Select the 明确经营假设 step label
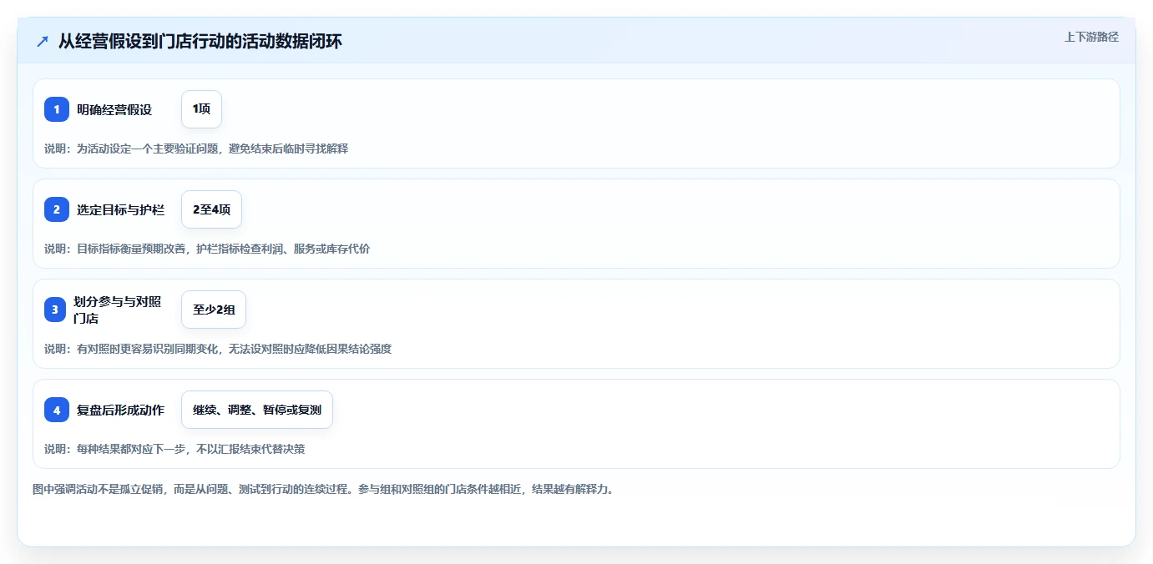Screen dimensions: 1153x564 114,109
